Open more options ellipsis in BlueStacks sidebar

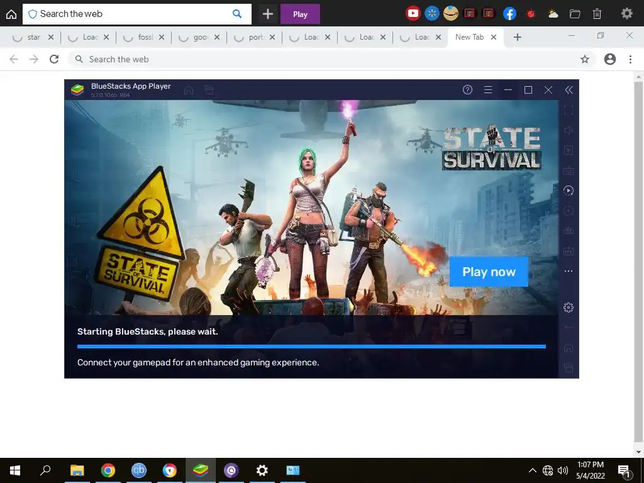click(x=569, y=271)
